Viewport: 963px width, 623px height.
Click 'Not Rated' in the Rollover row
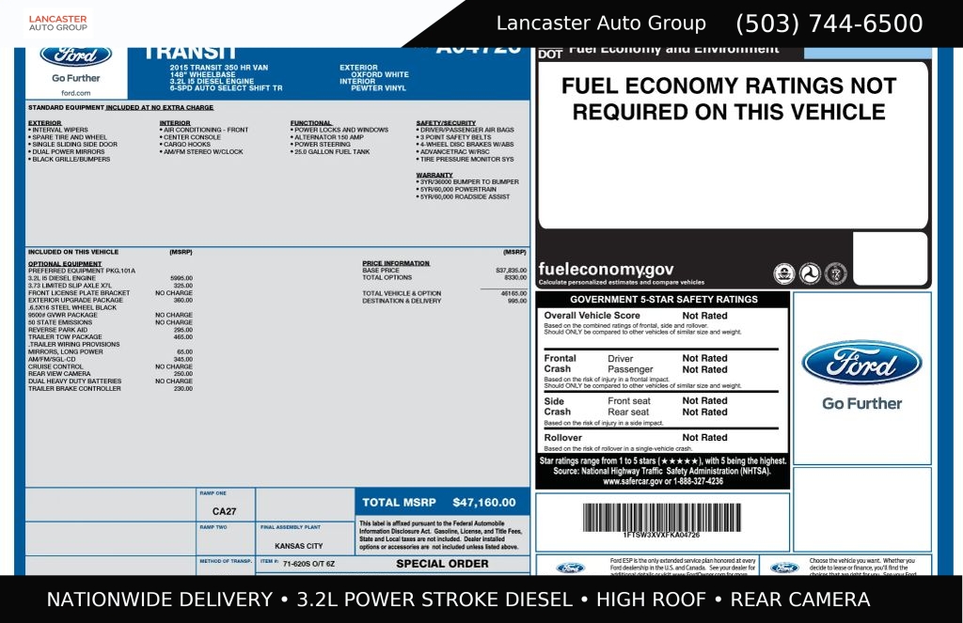pyautogui.click(x=704, y=438)
